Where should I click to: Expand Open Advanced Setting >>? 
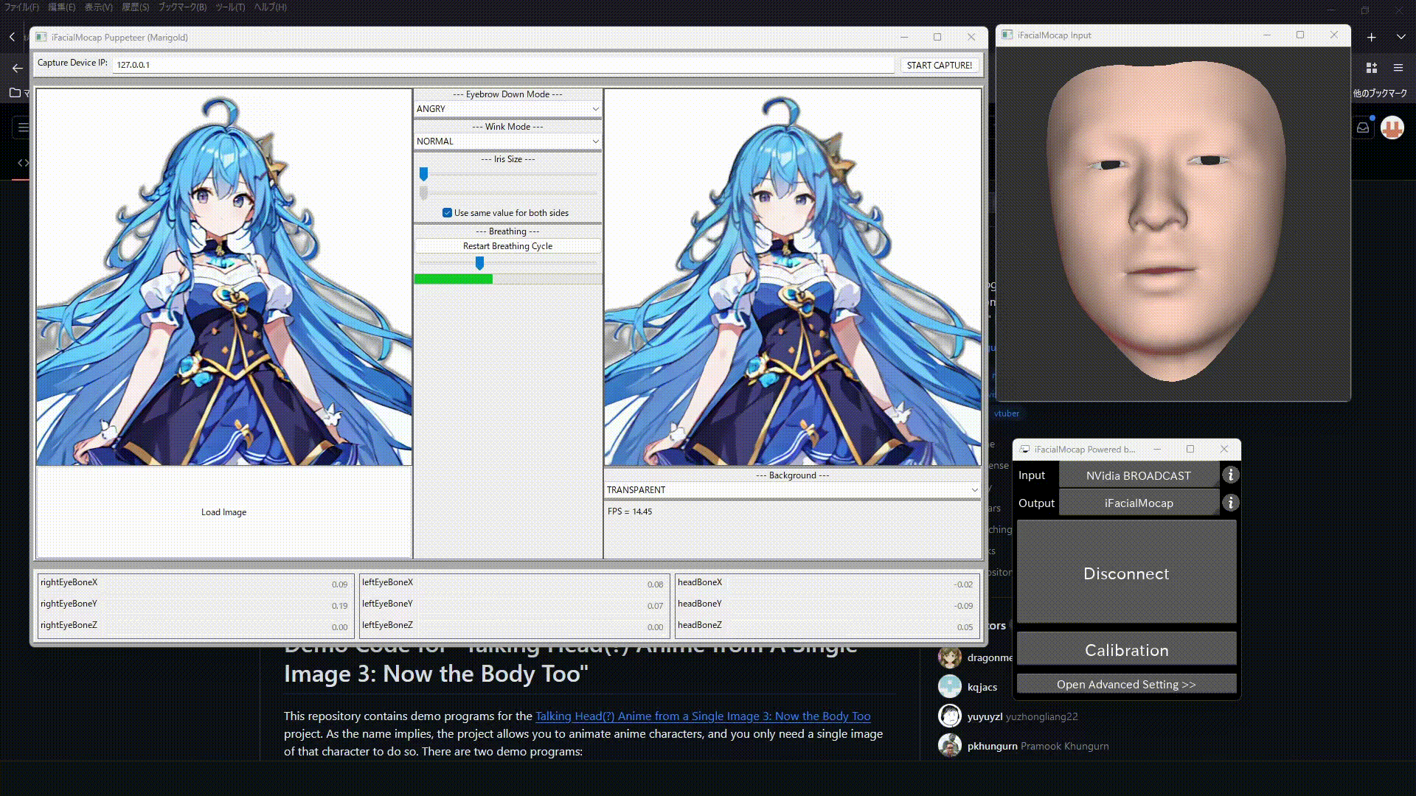(x=1126, y=684)
